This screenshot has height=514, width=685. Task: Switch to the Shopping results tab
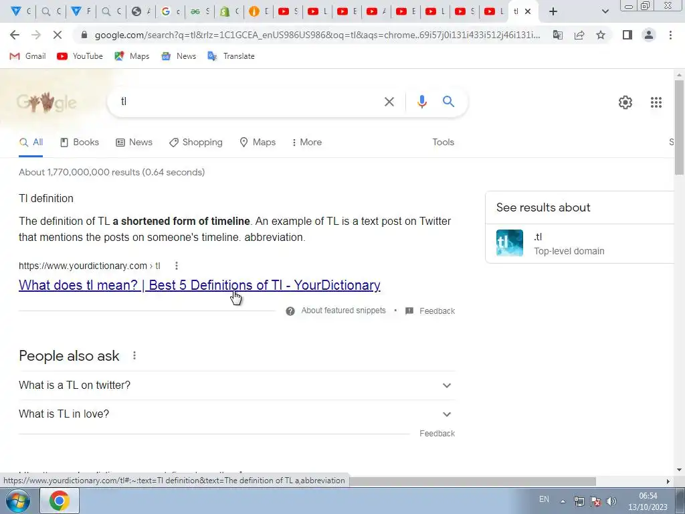pos(196,142)
